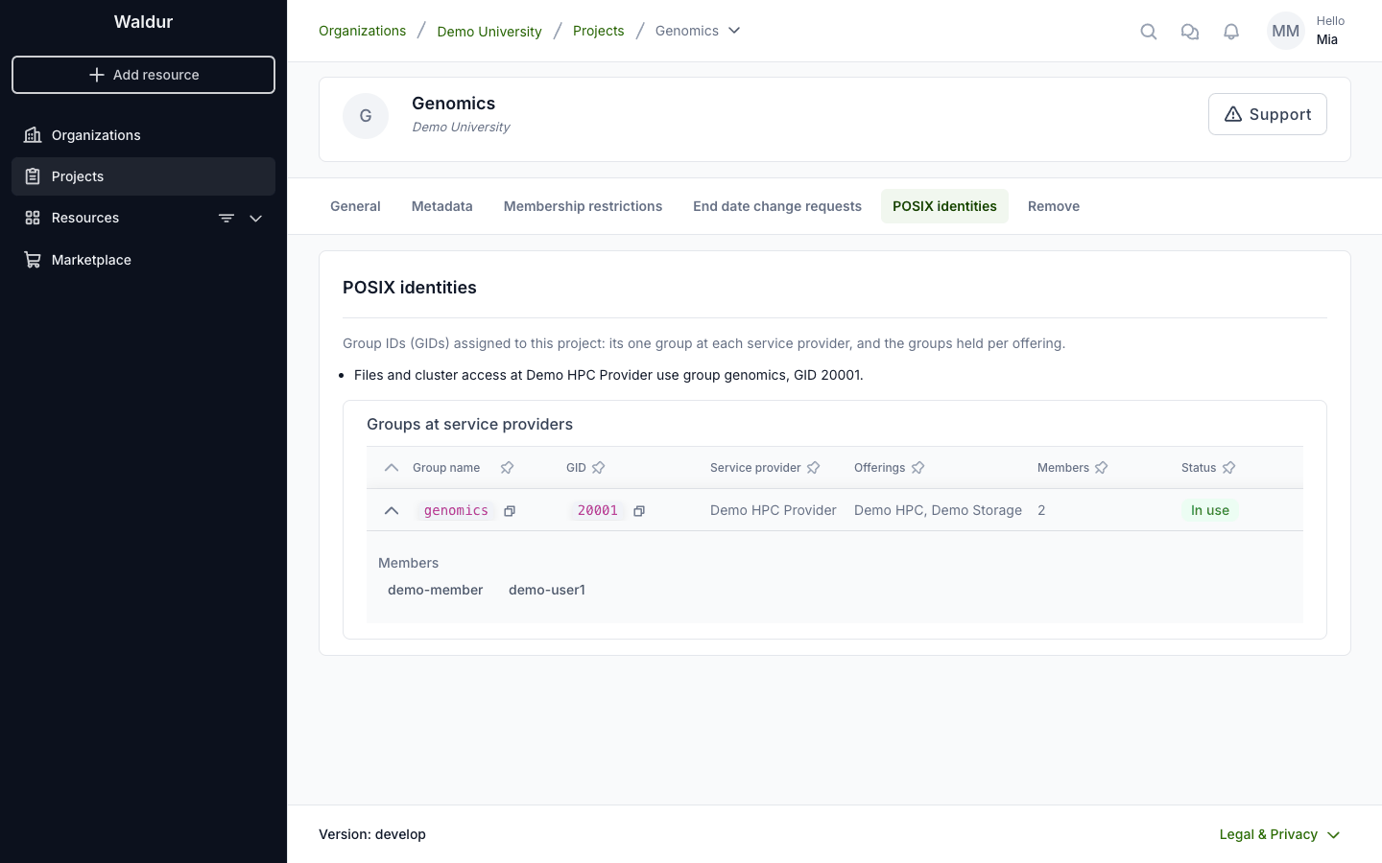Follow the Organizations breadcrumb link
The image size is (1382, 863).
(x=362, y=31)
